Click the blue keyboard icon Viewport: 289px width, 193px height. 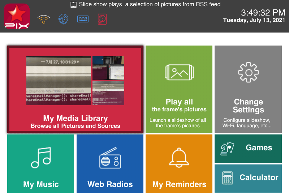click(x=83, y=19)
